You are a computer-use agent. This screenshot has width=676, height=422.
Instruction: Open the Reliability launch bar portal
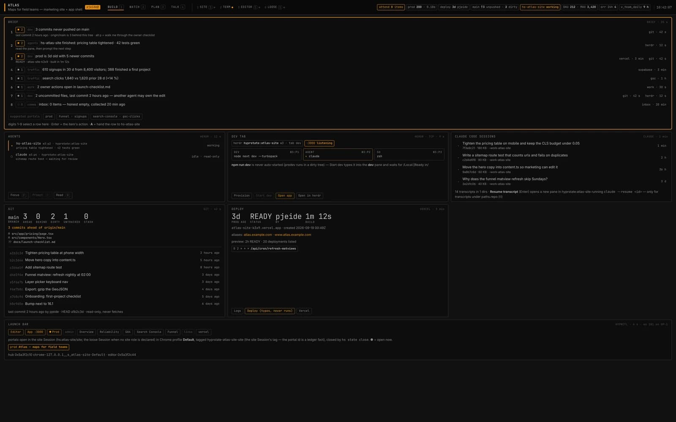tap(109, 332)
